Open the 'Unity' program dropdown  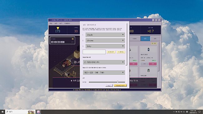coord(105,46)
